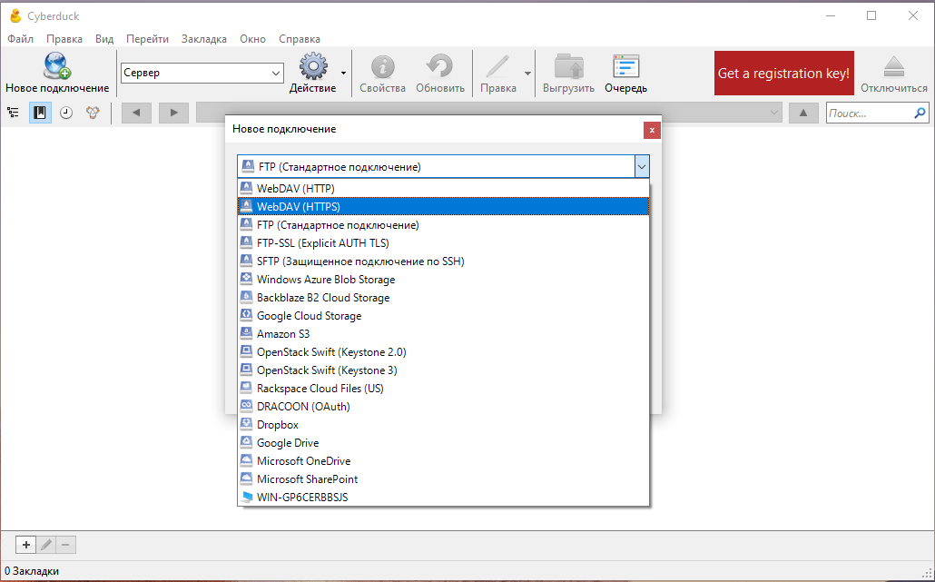
Task: Open the Закладка menu
Action: (x=204, y=39)
